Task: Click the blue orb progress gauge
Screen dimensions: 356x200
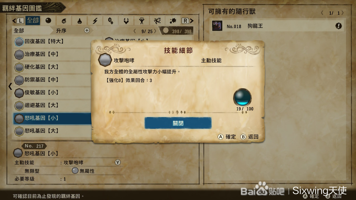Action: [242, 97]
